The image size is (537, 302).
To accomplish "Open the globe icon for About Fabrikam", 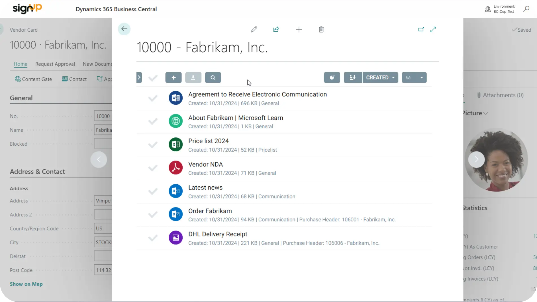I will tap(176, 121).
